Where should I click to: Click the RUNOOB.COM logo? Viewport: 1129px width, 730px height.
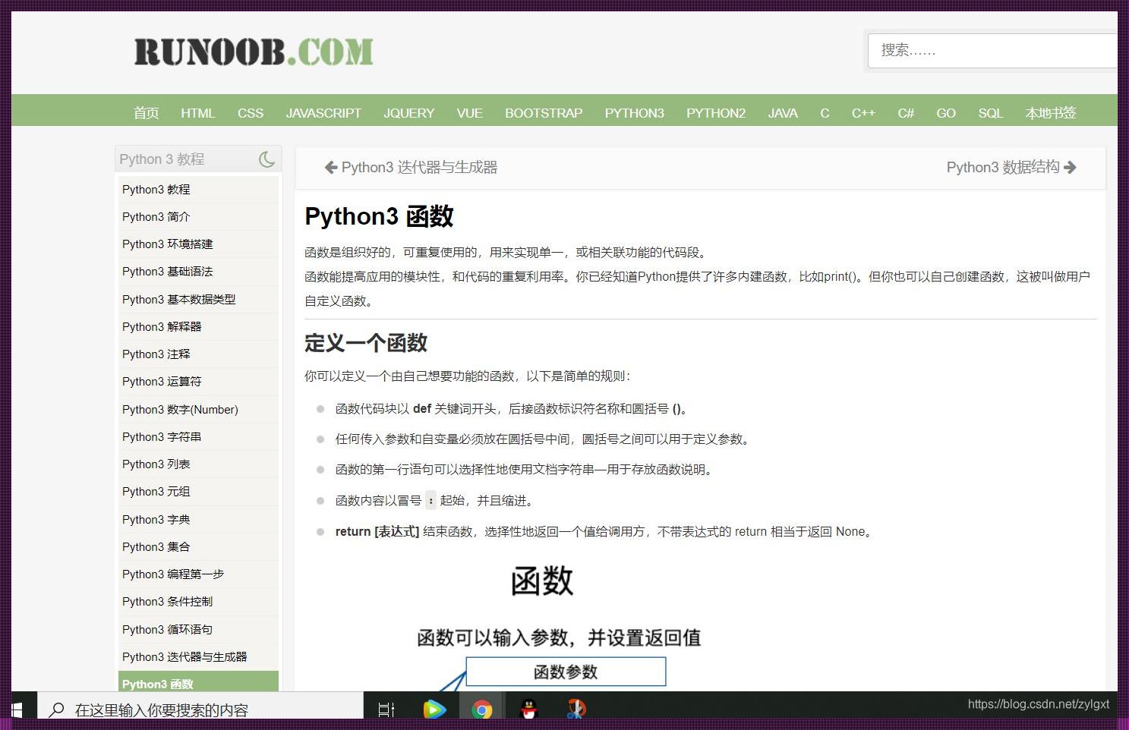click(x=254, y=52)
